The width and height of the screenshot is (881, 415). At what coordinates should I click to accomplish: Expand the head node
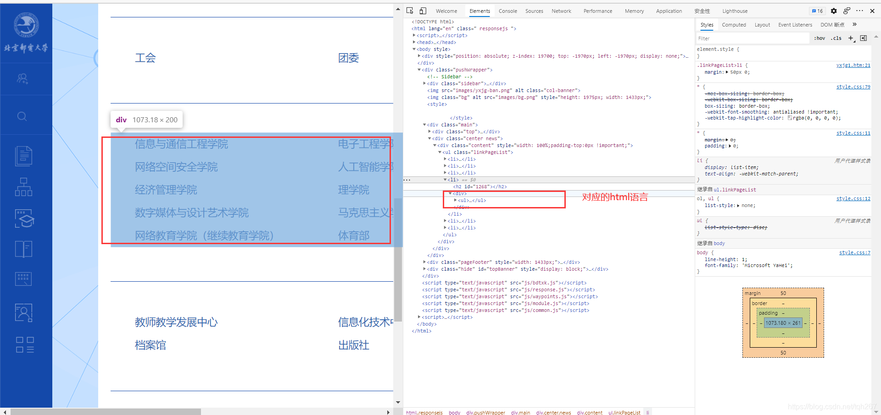414,42
